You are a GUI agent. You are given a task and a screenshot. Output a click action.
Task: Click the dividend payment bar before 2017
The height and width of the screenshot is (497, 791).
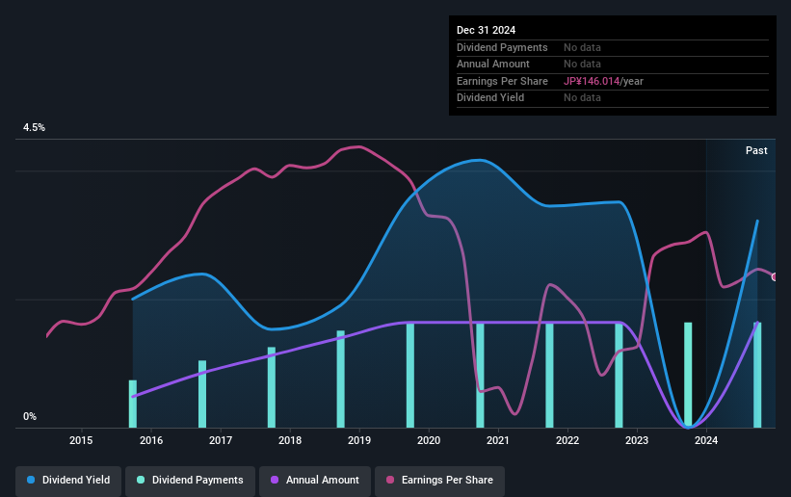pyautogui.click(x=202, y=394)
